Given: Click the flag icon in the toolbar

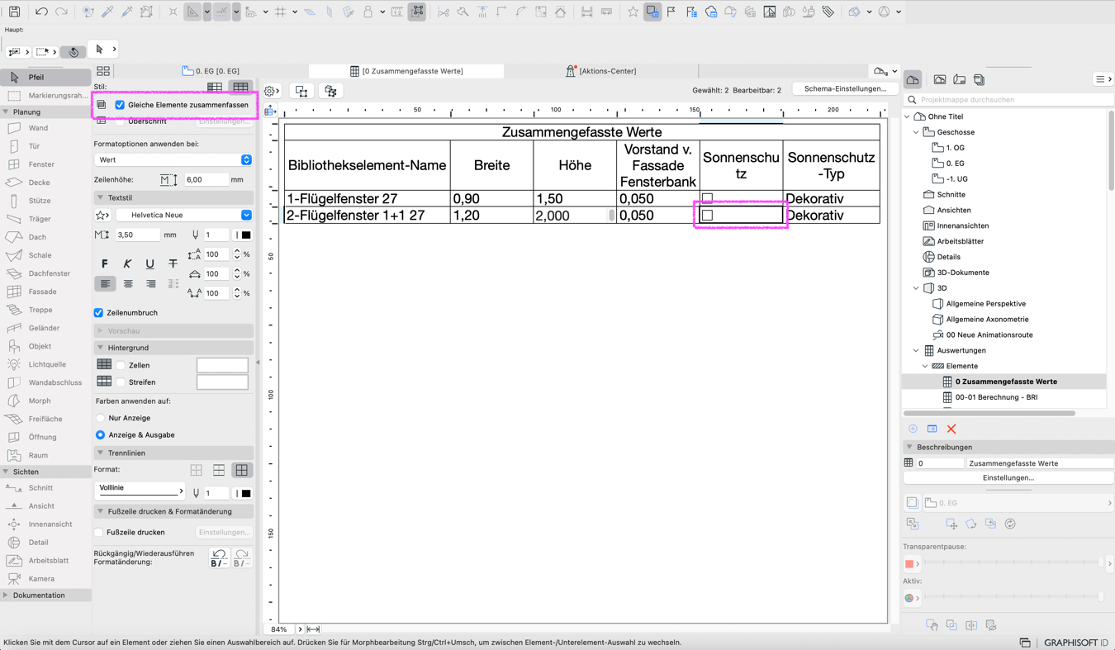Looking at the screenshot, I should (671, 12).
